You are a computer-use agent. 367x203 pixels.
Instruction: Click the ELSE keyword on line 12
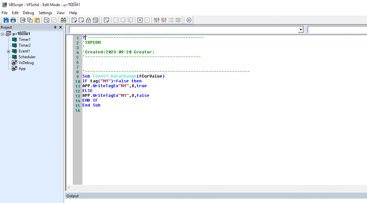pyautogui.click(x=88, y=91)
